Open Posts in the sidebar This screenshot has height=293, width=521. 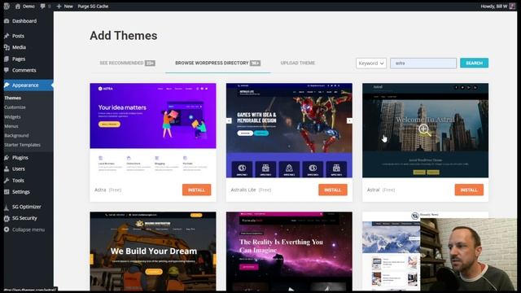tap(18, 36)
